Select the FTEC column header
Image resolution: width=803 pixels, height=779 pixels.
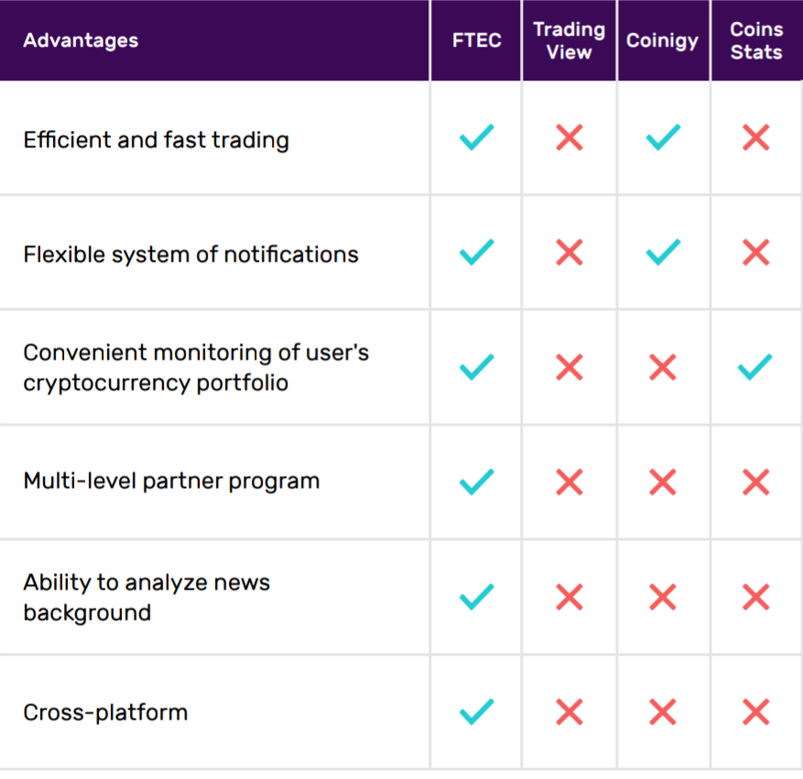(476, 41)
